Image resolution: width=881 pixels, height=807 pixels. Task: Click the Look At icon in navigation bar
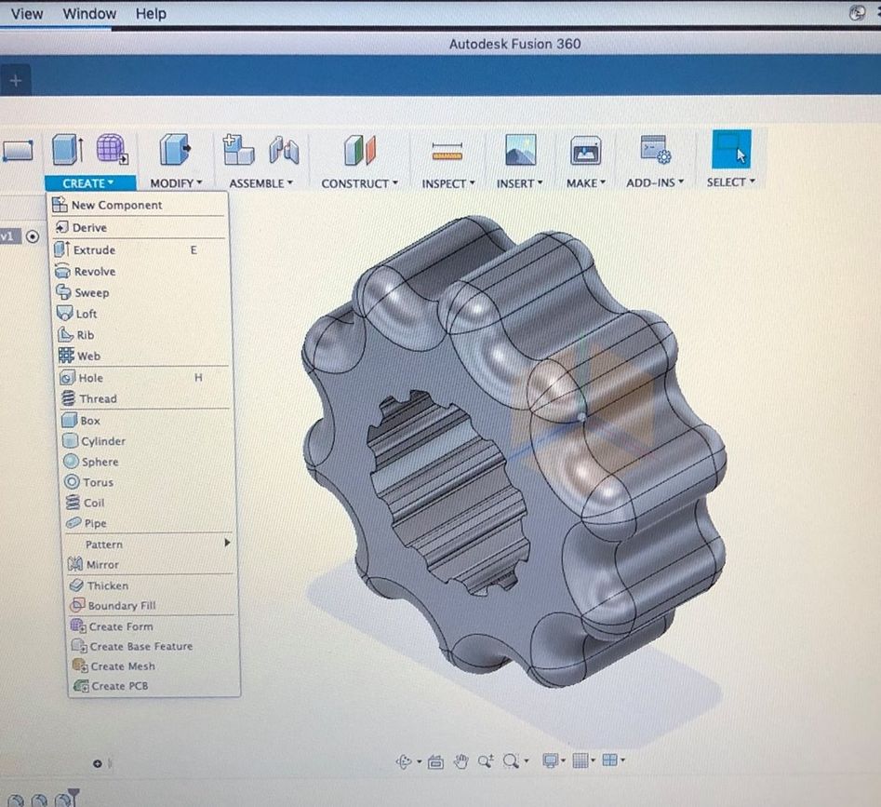(434, 761)
